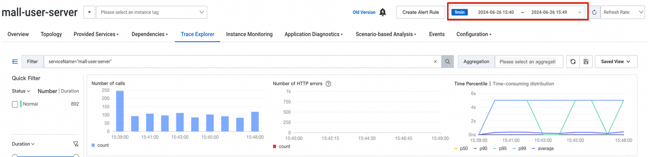Screen dimensions: 648x157
Task: Switch to the Topology tab
Action: (51, 34)
